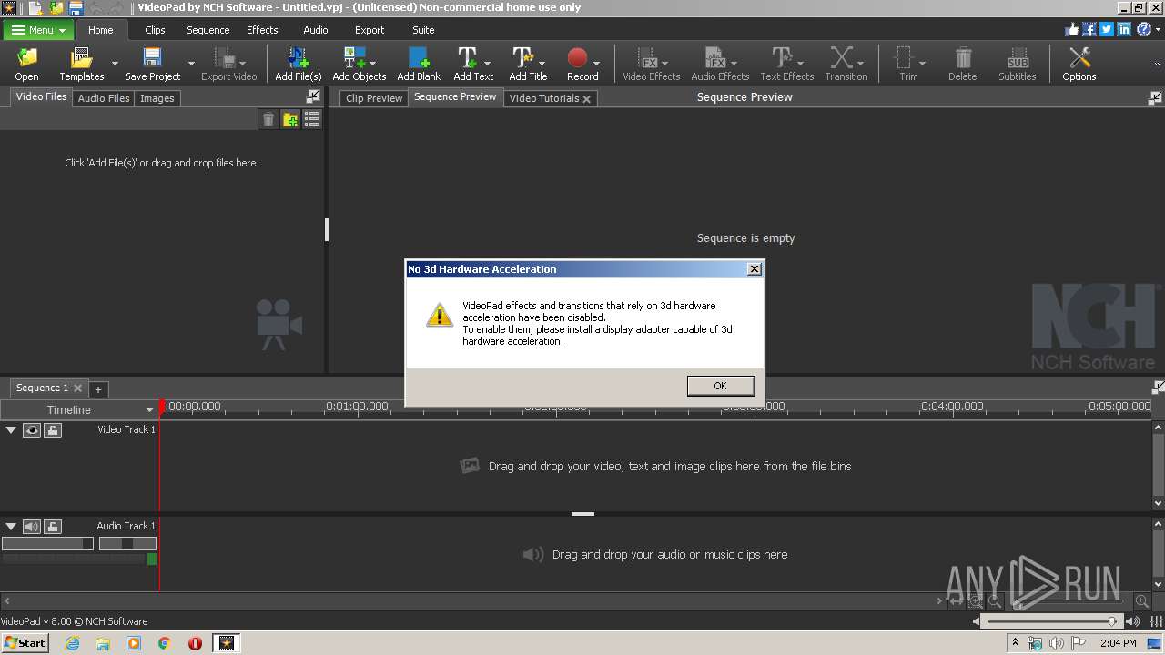Screen dimensions: 1165x655
Task: Open the Menu dropdown button
Action: (39, 30)
